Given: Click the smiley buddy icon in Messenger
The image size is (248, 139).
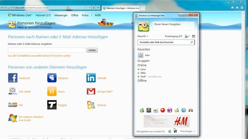Looking at the screenshot, I should pos(177,110).
